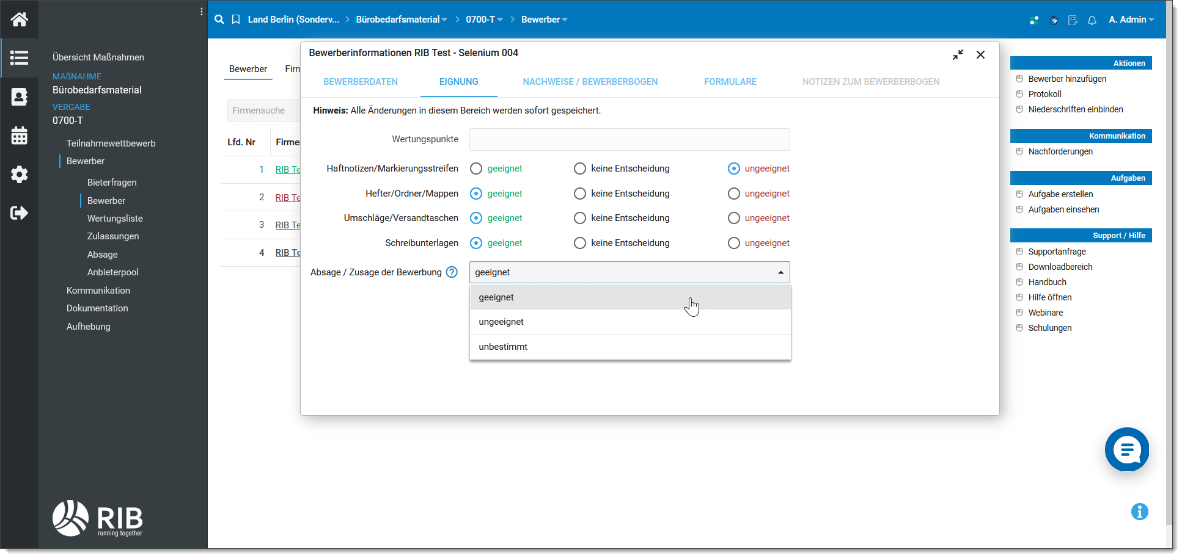Image resolution: width=1182 pixels, height=558 pixels.
Task: Expand the Bewerber breadcrumb dropdown
Action: [565, 20]
